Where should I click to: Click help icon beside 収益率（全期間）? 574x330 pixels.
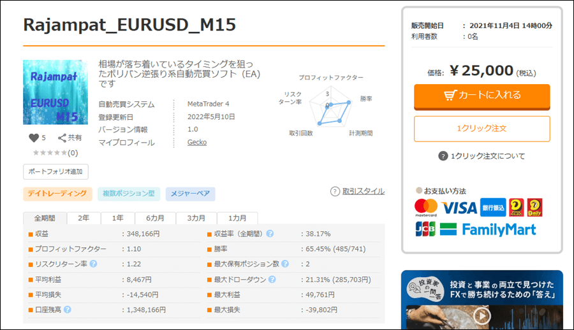pos(270,234)
